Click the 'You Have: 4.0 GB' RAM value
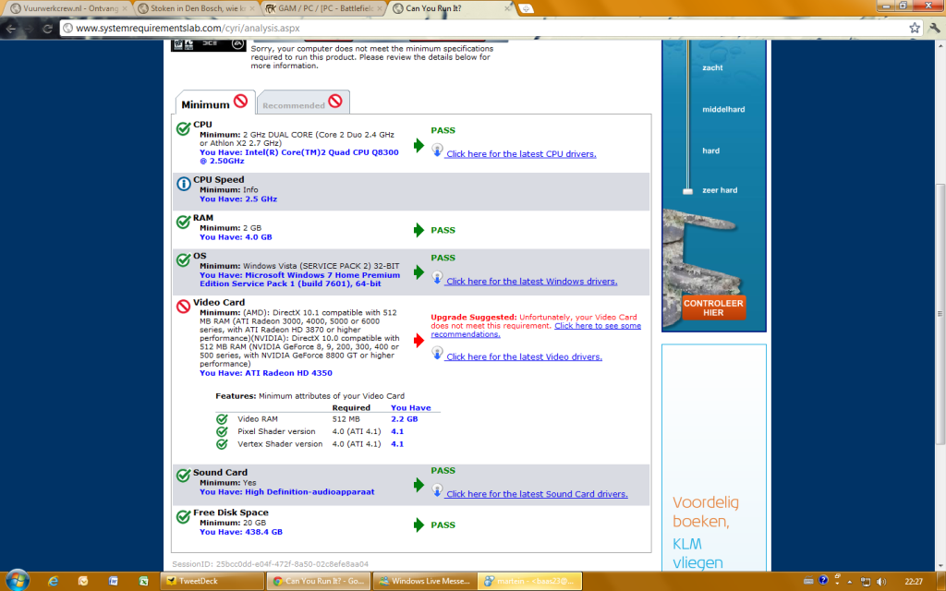The image size is (946, 591). pos(236,237)
